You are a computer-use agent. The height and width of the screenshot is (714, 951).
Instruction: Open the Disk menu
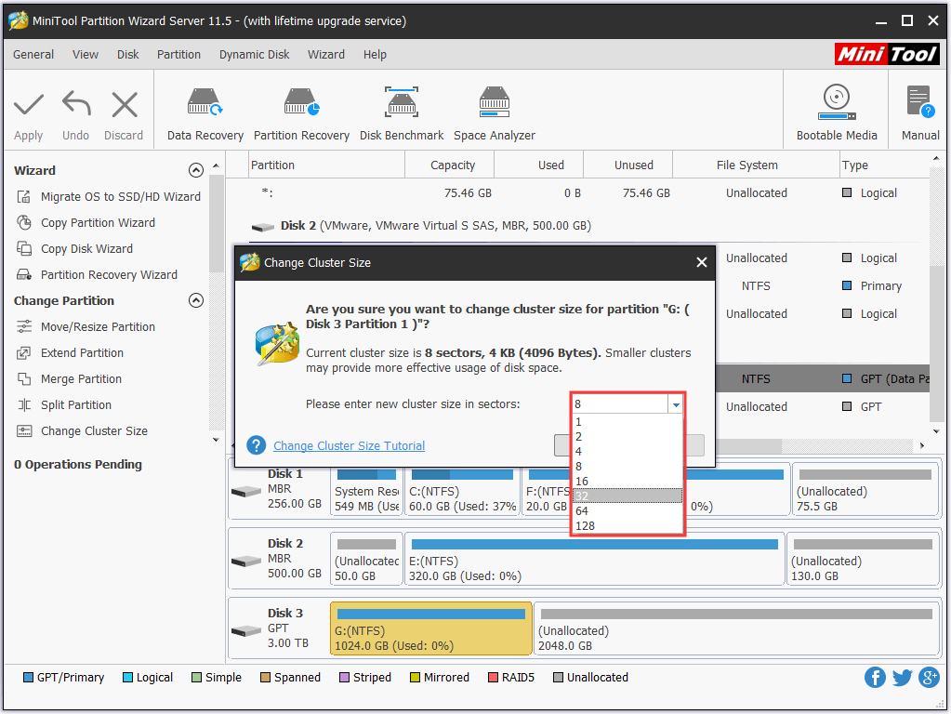(128, 55)
